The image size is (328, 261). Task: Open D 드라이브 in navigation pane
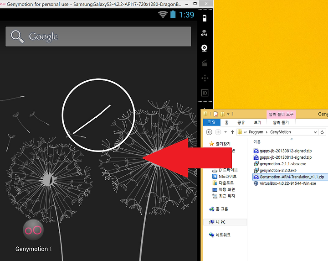(x=228, y=170)
